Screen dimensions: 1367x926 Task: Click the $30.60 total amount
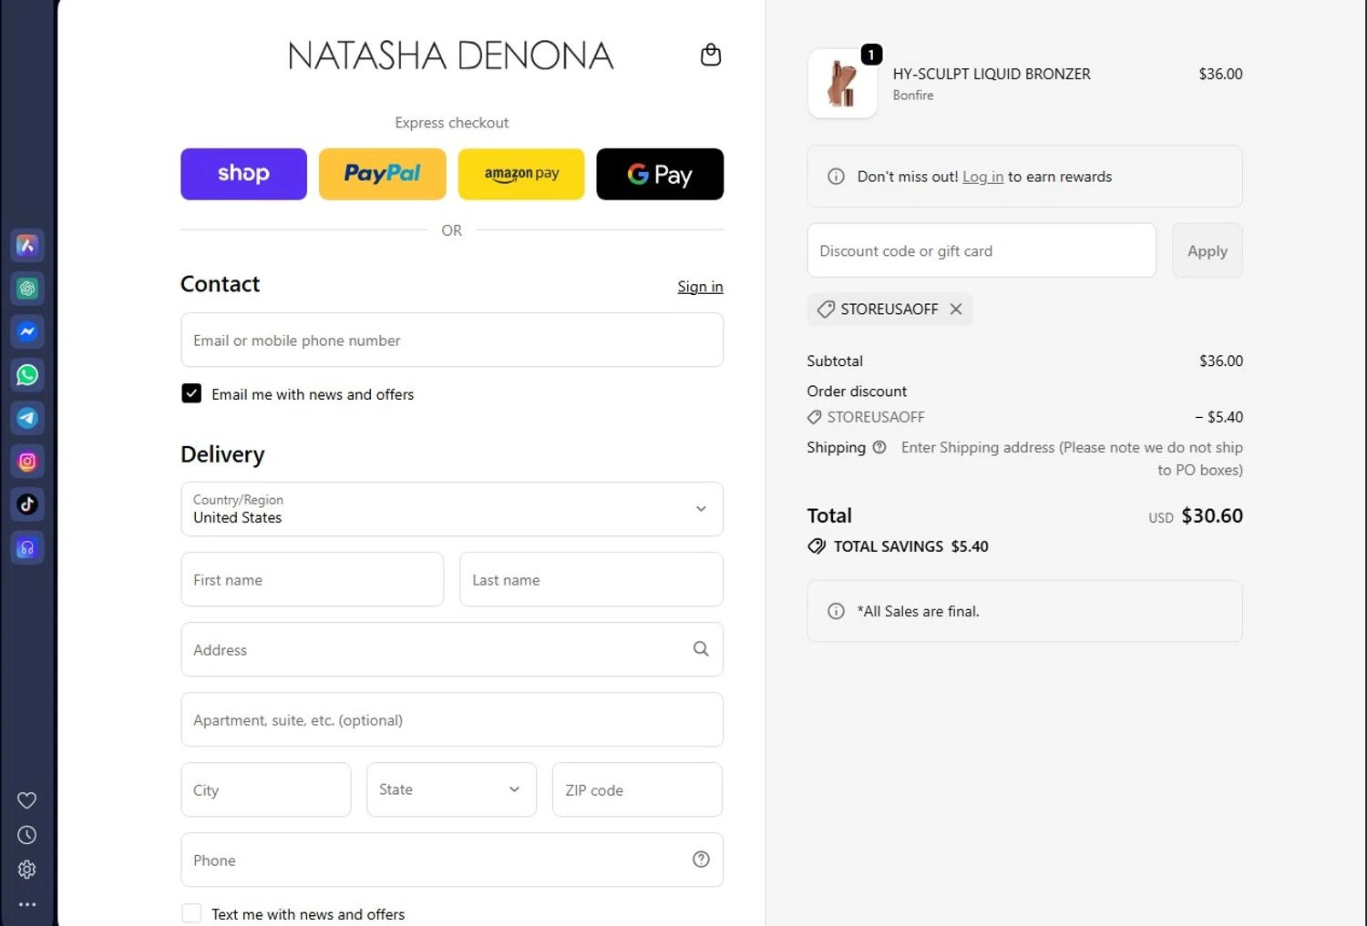tap(1212, 515)
